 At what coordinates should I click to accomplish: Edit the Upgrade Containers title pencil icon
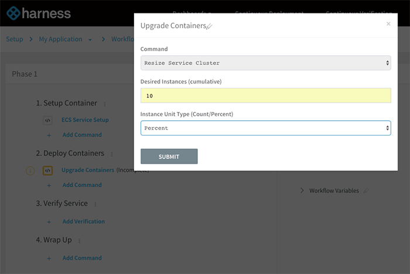point(209,26)
